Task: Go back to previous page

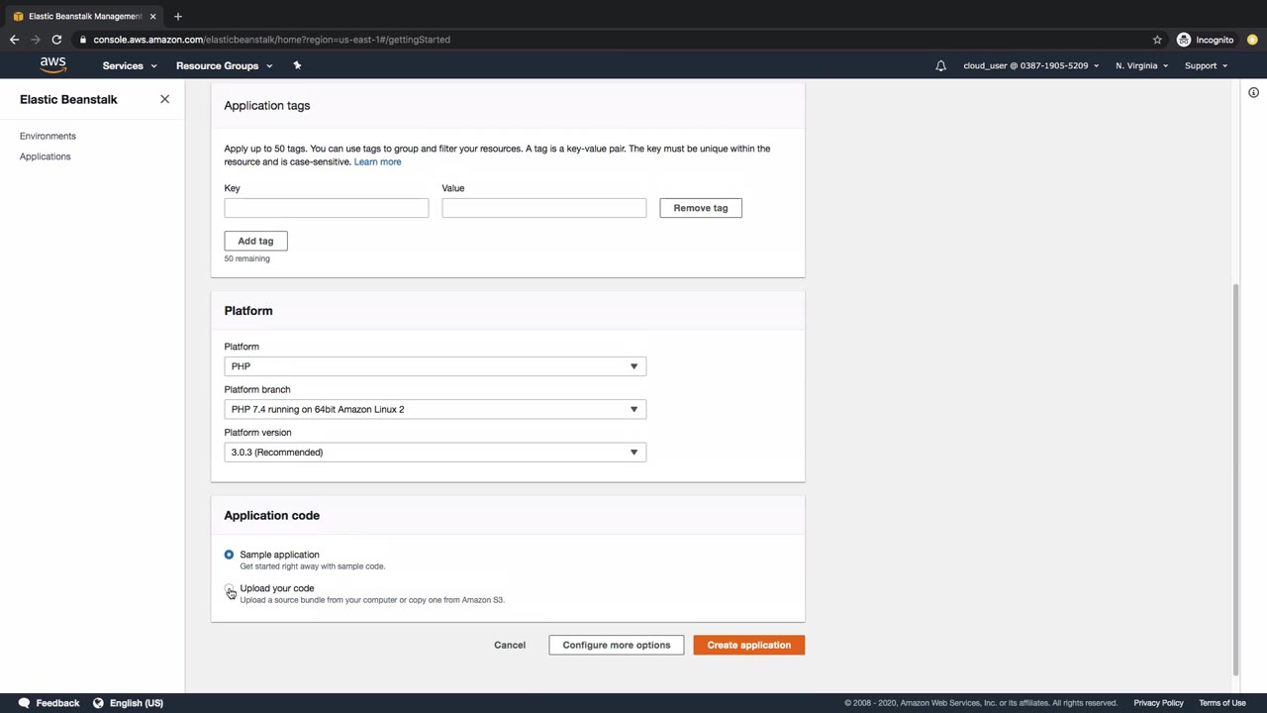Action: click(x=14, y=40)
